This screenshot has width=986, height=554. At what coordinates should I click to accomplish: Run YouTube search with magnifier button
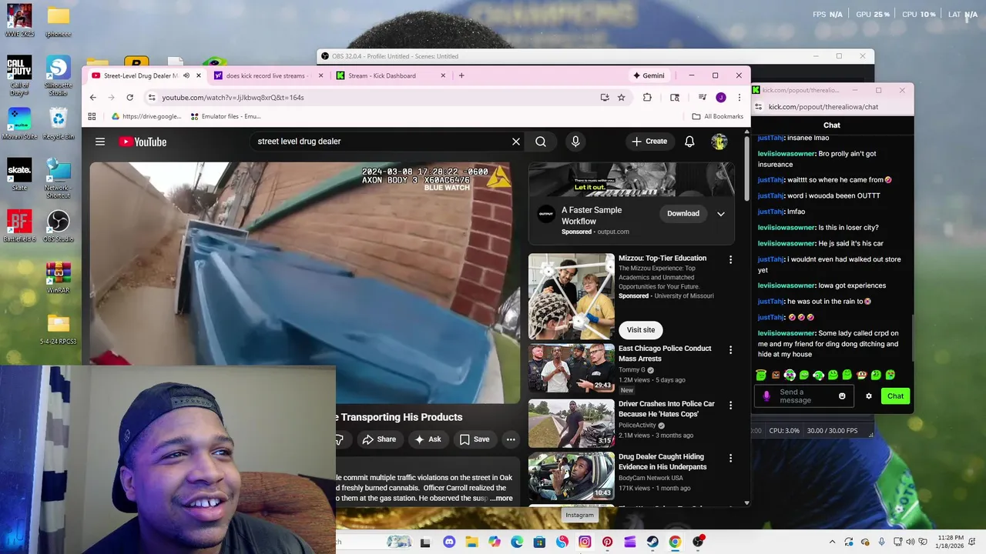(x=541, y=142)
